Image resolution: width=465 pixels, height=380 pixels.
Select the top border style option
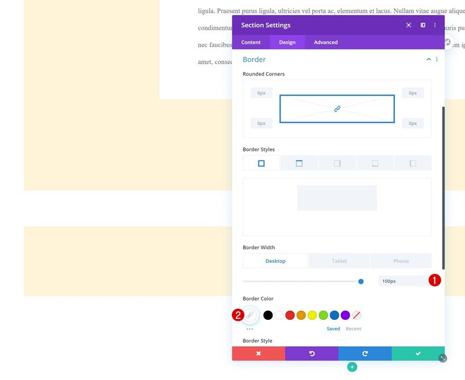(299, 163)
